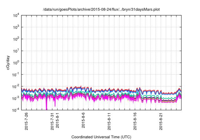Click the 10^1 y-axis tick label

point(16,51)
